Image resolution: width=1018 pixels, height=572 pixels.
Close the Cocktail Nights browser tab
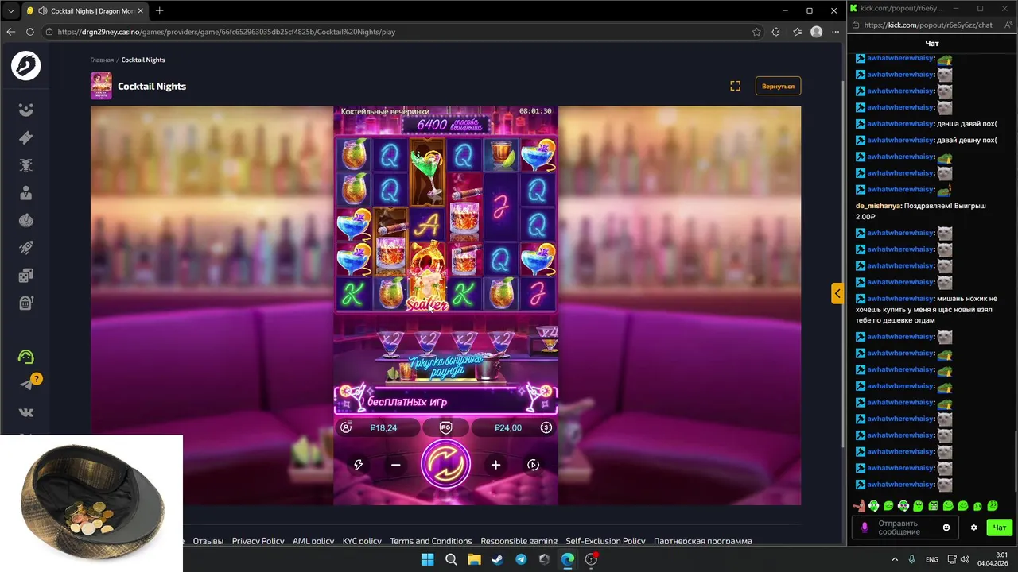tap(140, 11)
